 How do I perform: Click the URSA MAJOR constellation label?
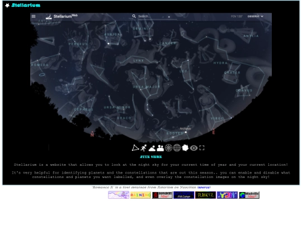(147, 87)
